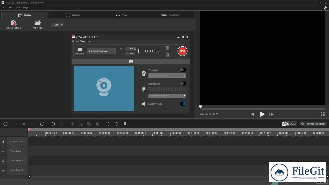The height and width of the screenshot is (185, 329).
Task: Play the preview video
Action: (x=262, y=114)
